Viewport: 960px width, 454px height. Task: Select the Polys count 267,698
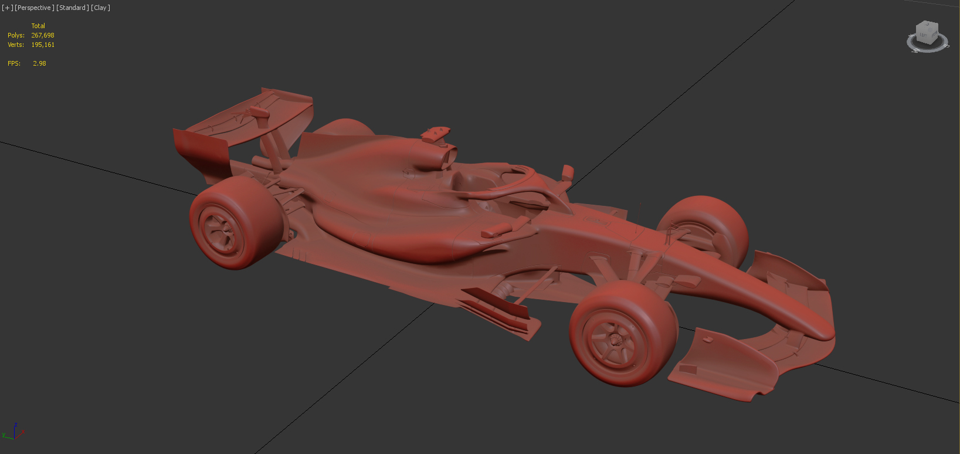(43, 35)
